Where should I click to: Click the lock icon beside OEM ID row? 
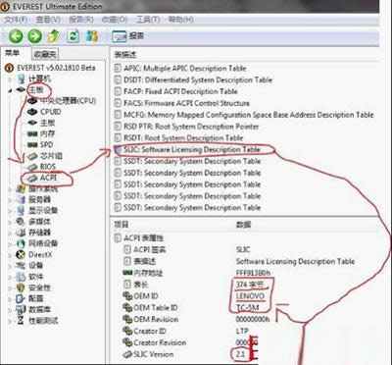coord(127,296)
